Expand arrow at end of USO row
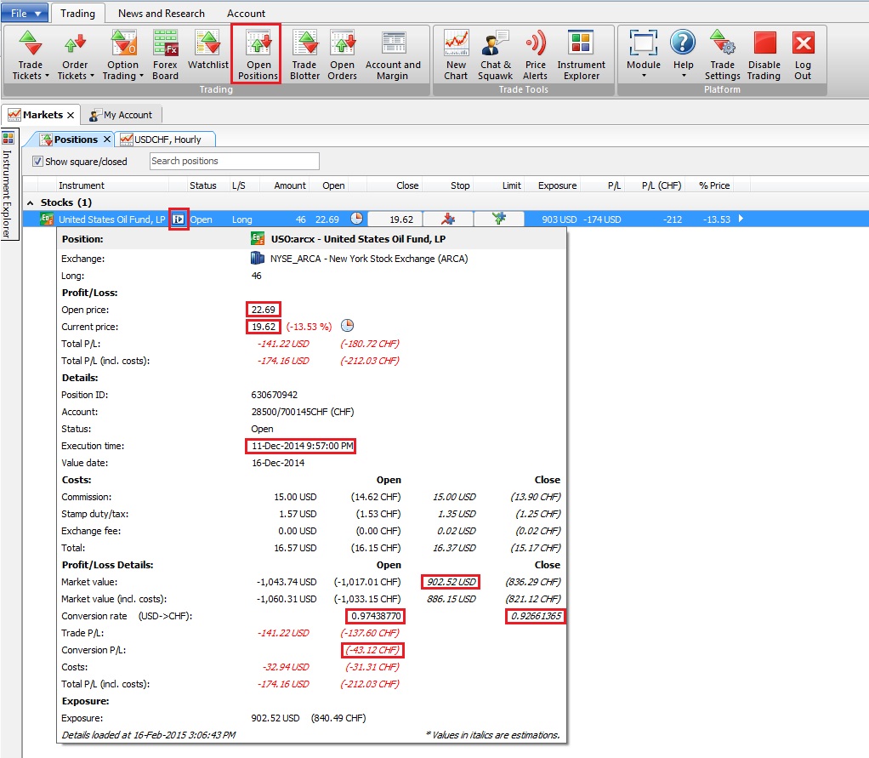 (741, 219)
